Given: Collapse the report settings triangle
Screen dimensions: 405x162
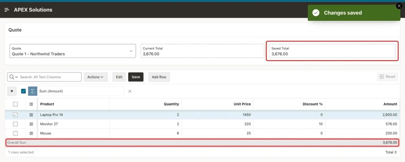Looking at the screenshot, I should (12, 91).
